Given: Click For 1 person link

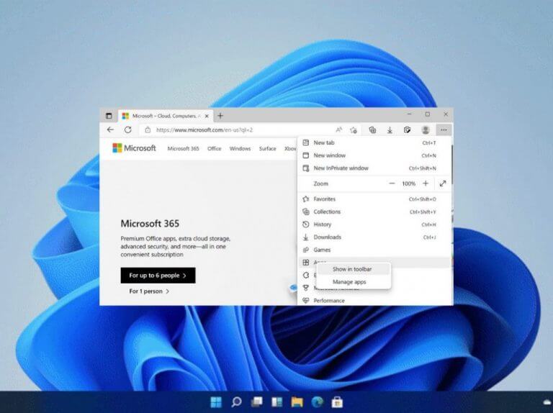Looking at the screenshot, I should pos(149,291).
